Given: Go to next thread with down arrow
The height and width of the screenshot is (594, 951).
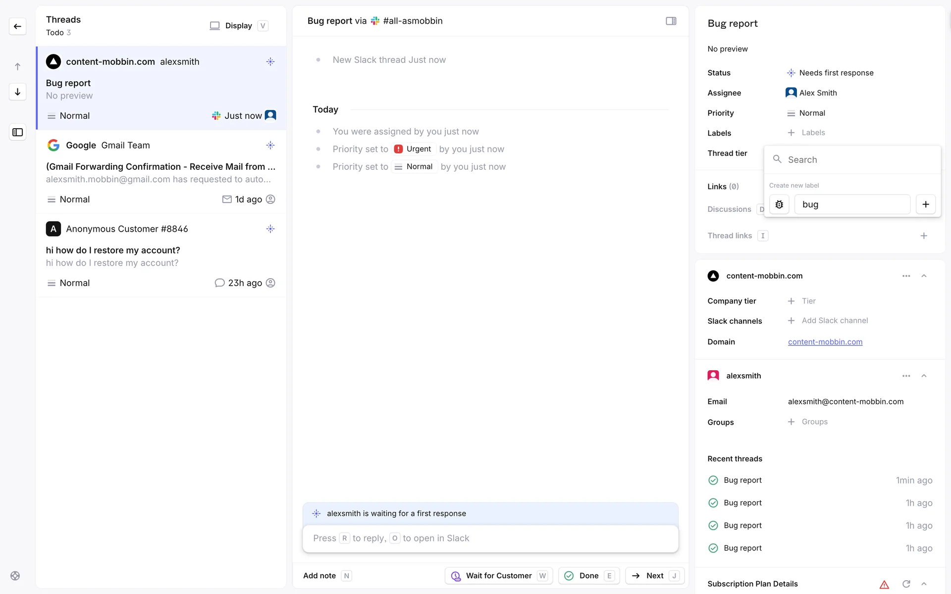Looking at the screenshot, I should [17, 92].
